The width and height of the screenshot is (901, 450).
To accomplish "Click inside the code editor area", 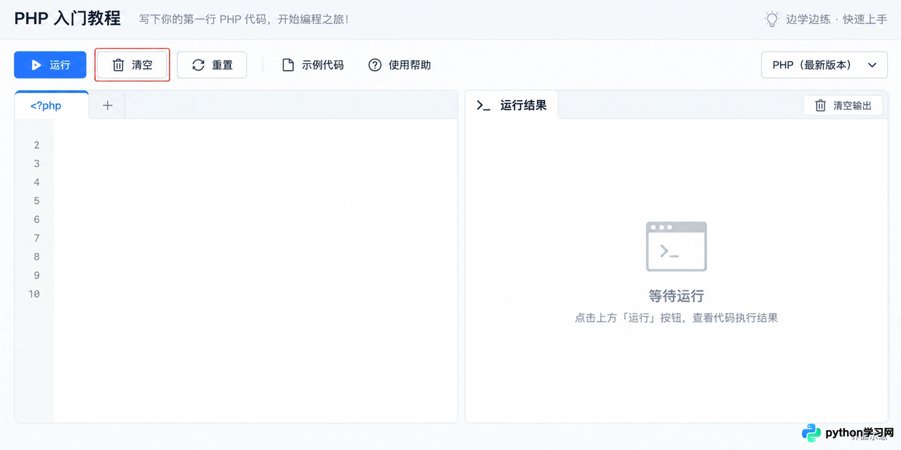I will (255, 270).
